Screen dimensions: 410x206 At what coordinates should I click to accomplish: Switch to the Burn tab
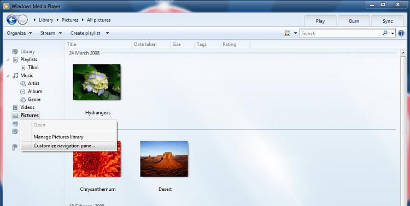point(354,21)
